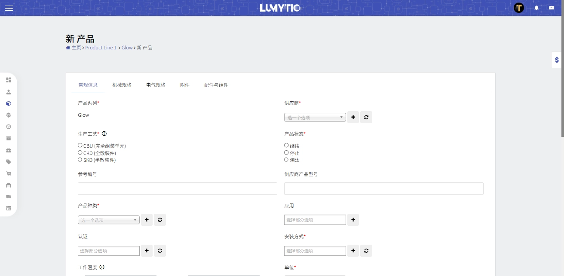This screenshot has width=564, height=276.
Task: Open the 供应商 dropdown
Action: [315, 117]
